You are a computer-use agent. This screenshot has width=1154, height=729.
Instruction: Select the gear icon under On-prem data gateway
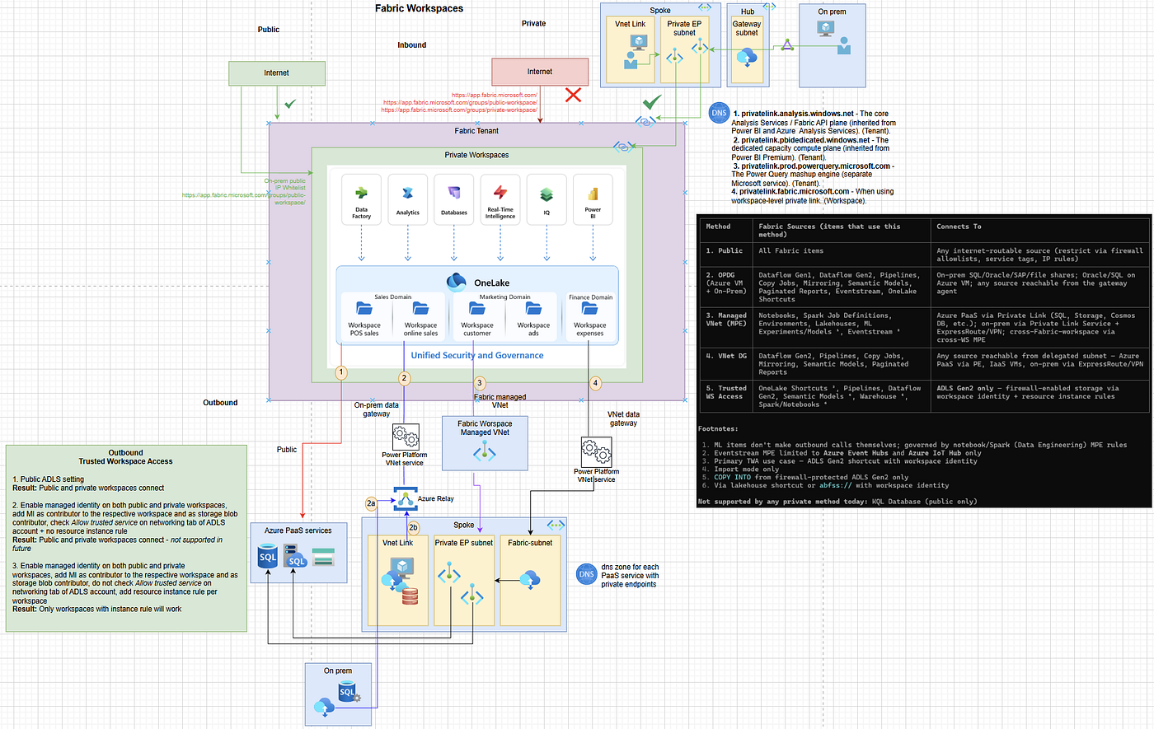(x=406, y=437)
